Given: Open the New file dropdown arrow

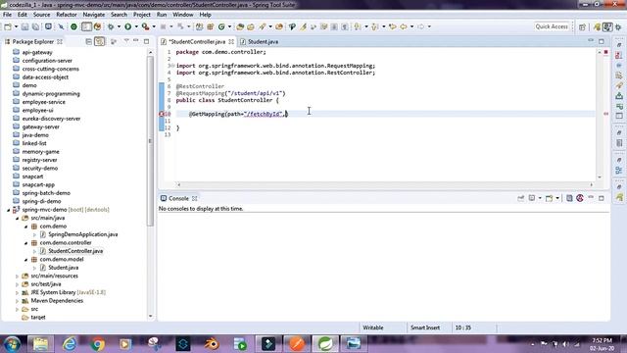Looking at the screenshot, I should (17, 26).
